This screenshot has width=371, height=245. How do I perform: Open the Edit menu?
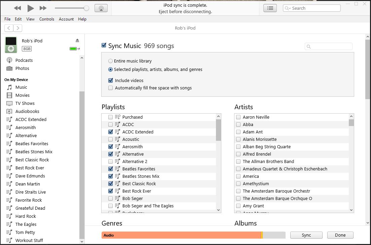pyautogui.click(x=18, y=19)
